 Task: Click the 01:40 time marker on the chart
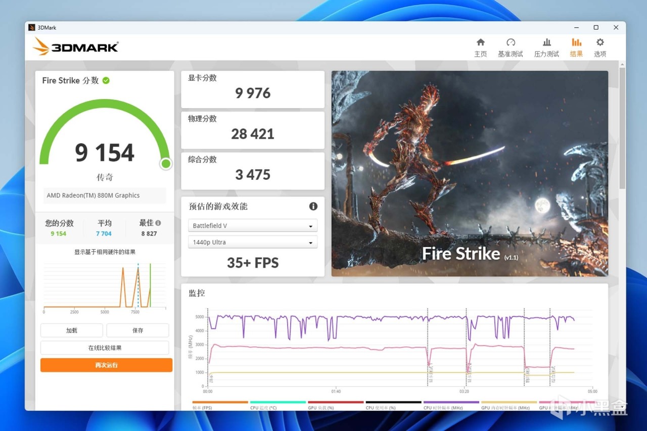point(336,392)
